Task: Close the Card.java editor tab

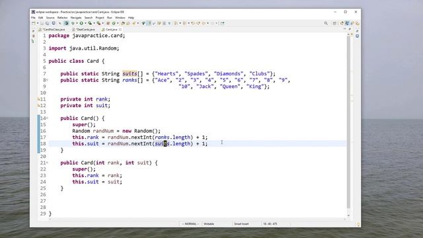Action: (x=120, y=29)
